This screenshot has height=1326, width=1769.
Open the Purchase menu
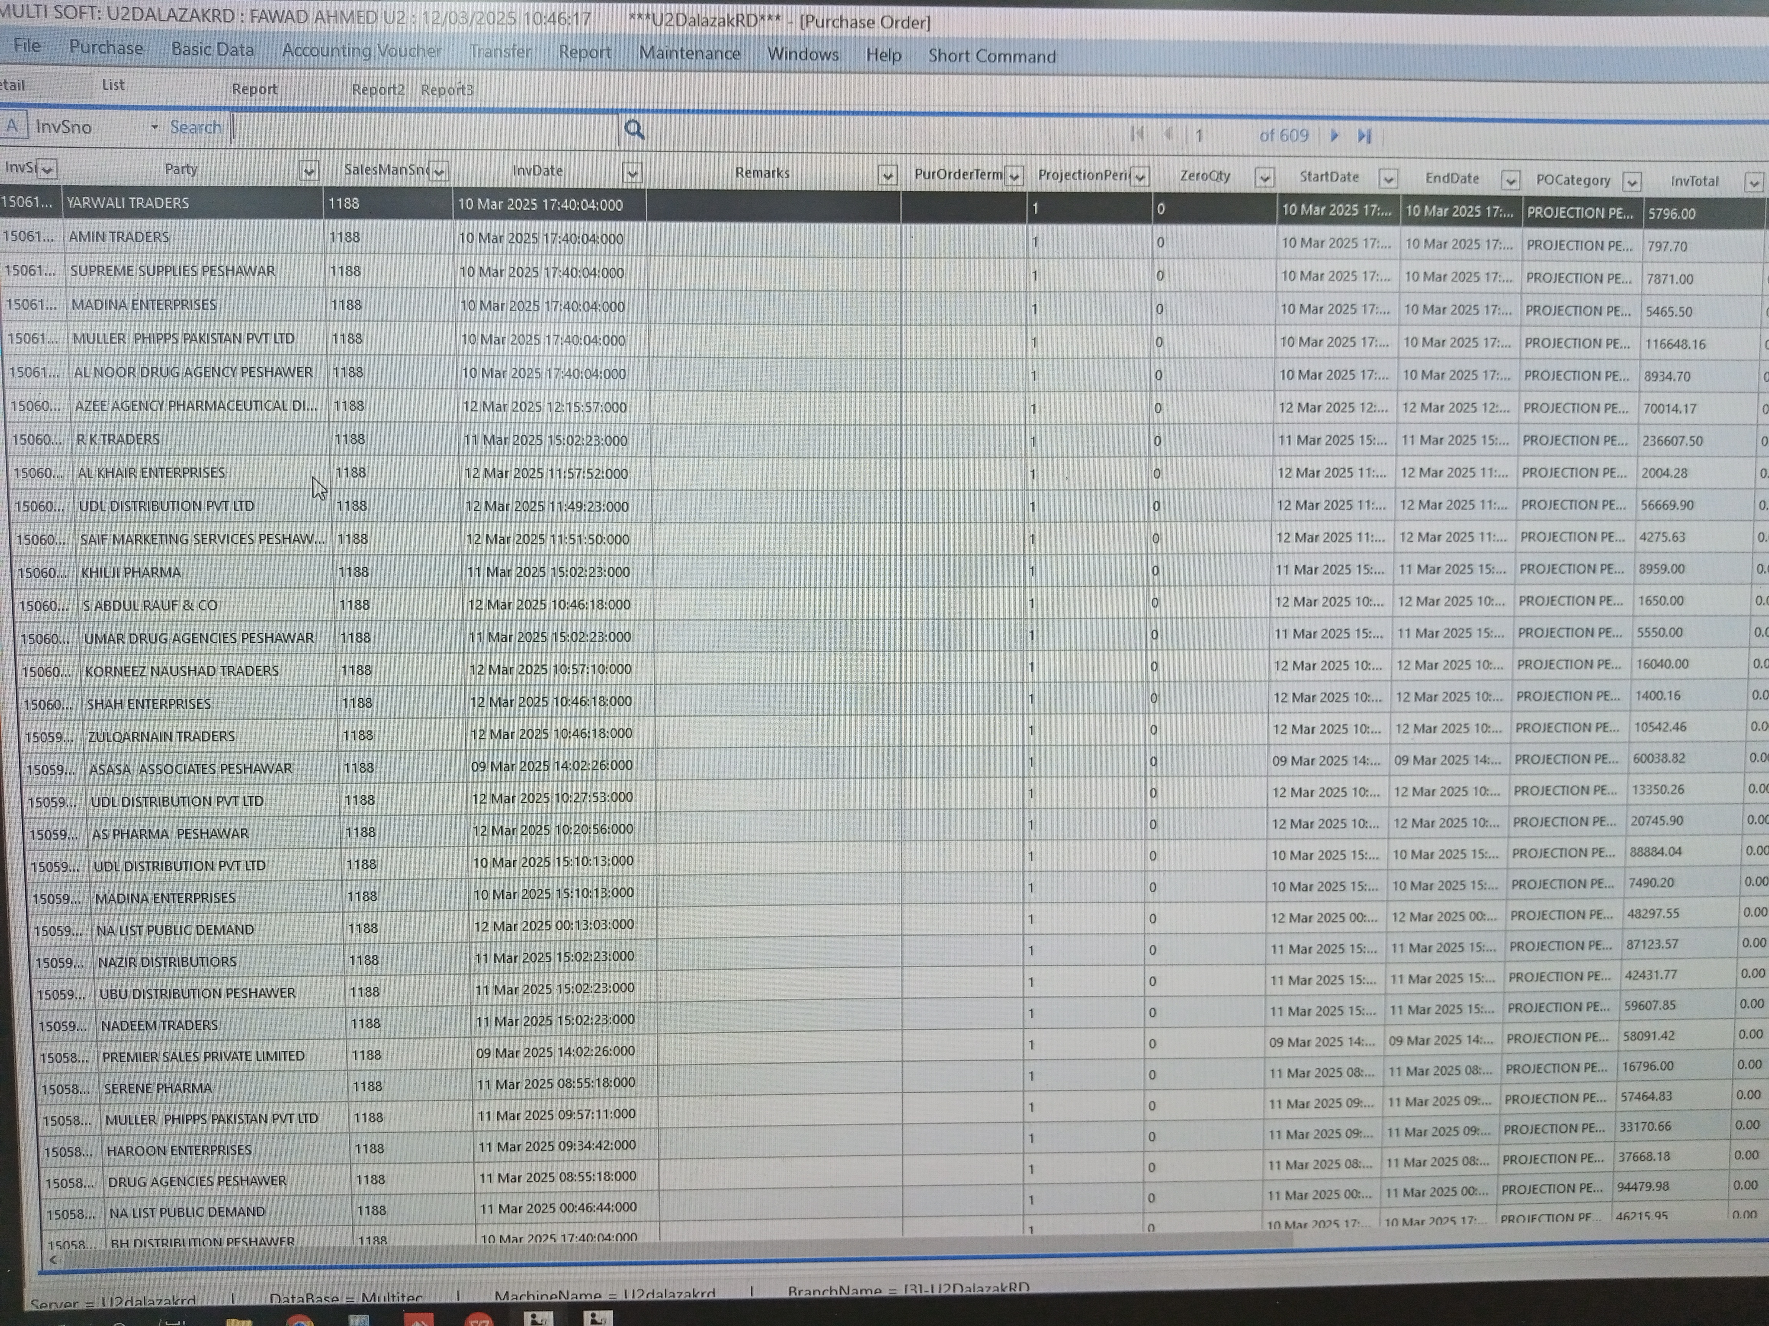(106, 48)
